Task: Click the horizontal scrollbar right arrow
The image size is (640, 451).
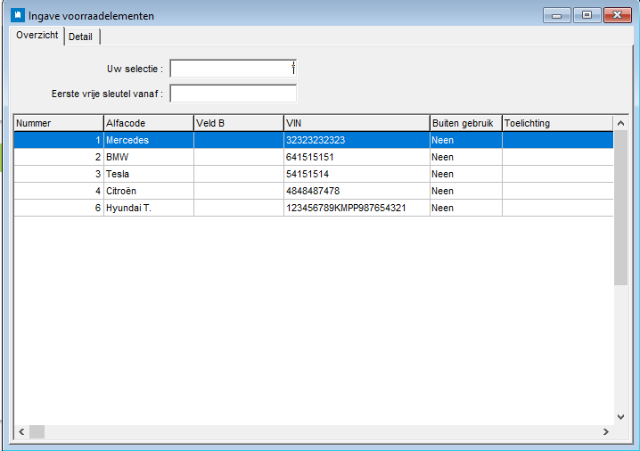Action: [605, 431]
